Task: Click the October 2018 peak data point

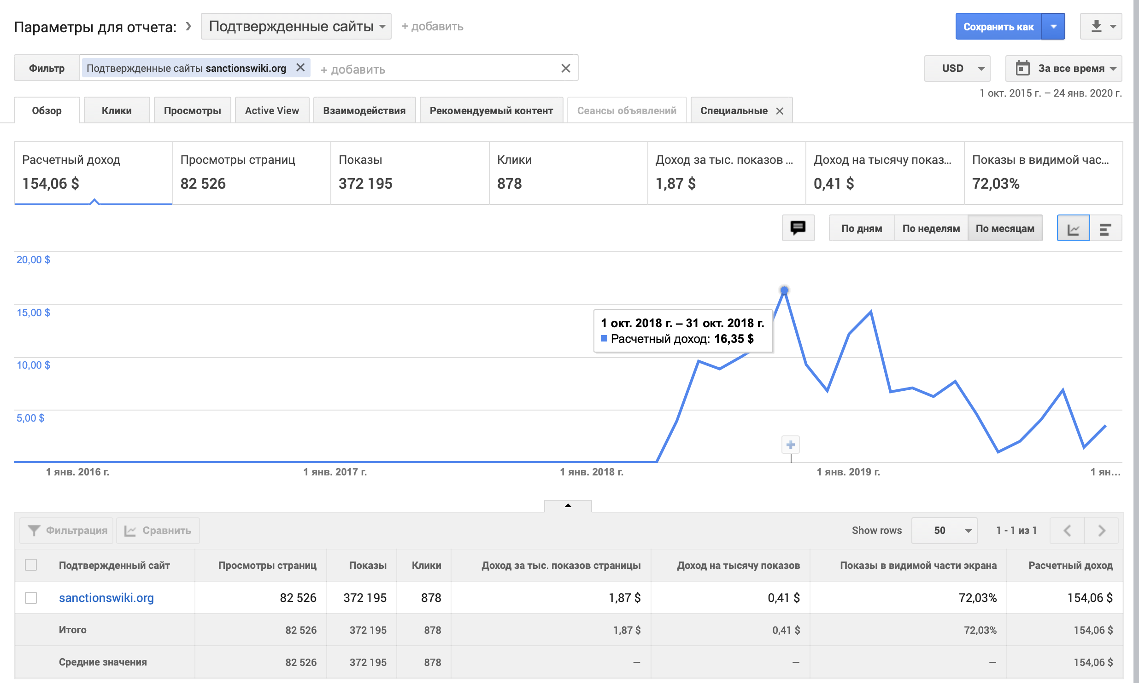Action: pos(784,290)
